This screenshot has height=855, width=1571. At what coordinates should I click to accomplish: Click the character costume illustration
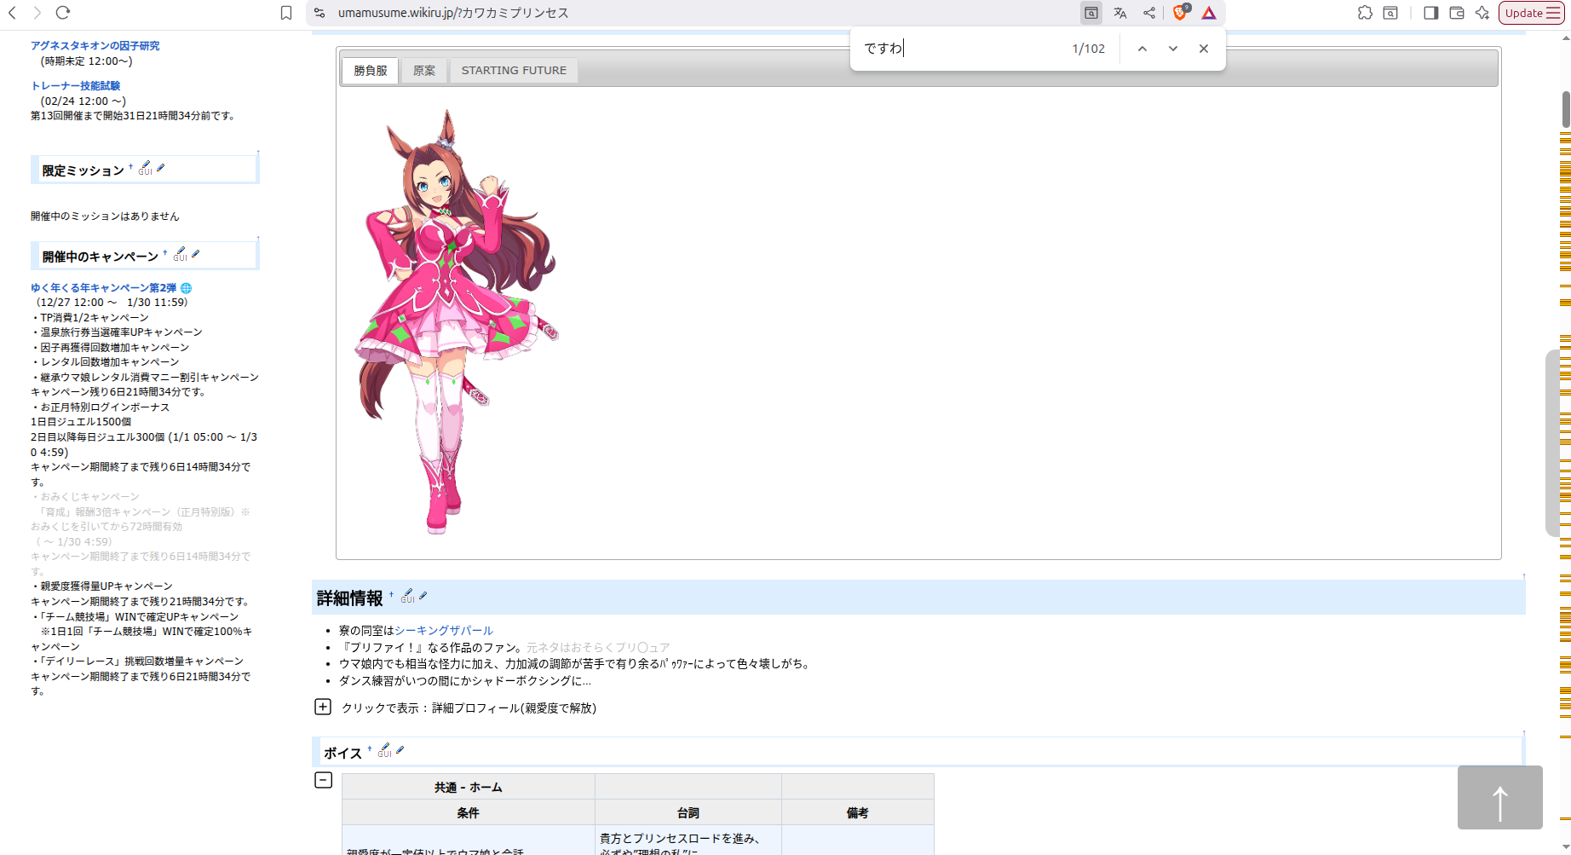click(457, 322)
